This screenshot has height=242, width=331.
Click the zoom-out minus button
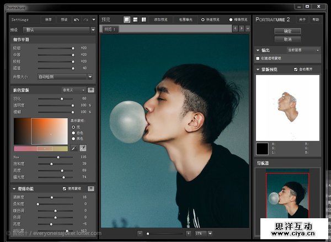[x=140, y=234]
